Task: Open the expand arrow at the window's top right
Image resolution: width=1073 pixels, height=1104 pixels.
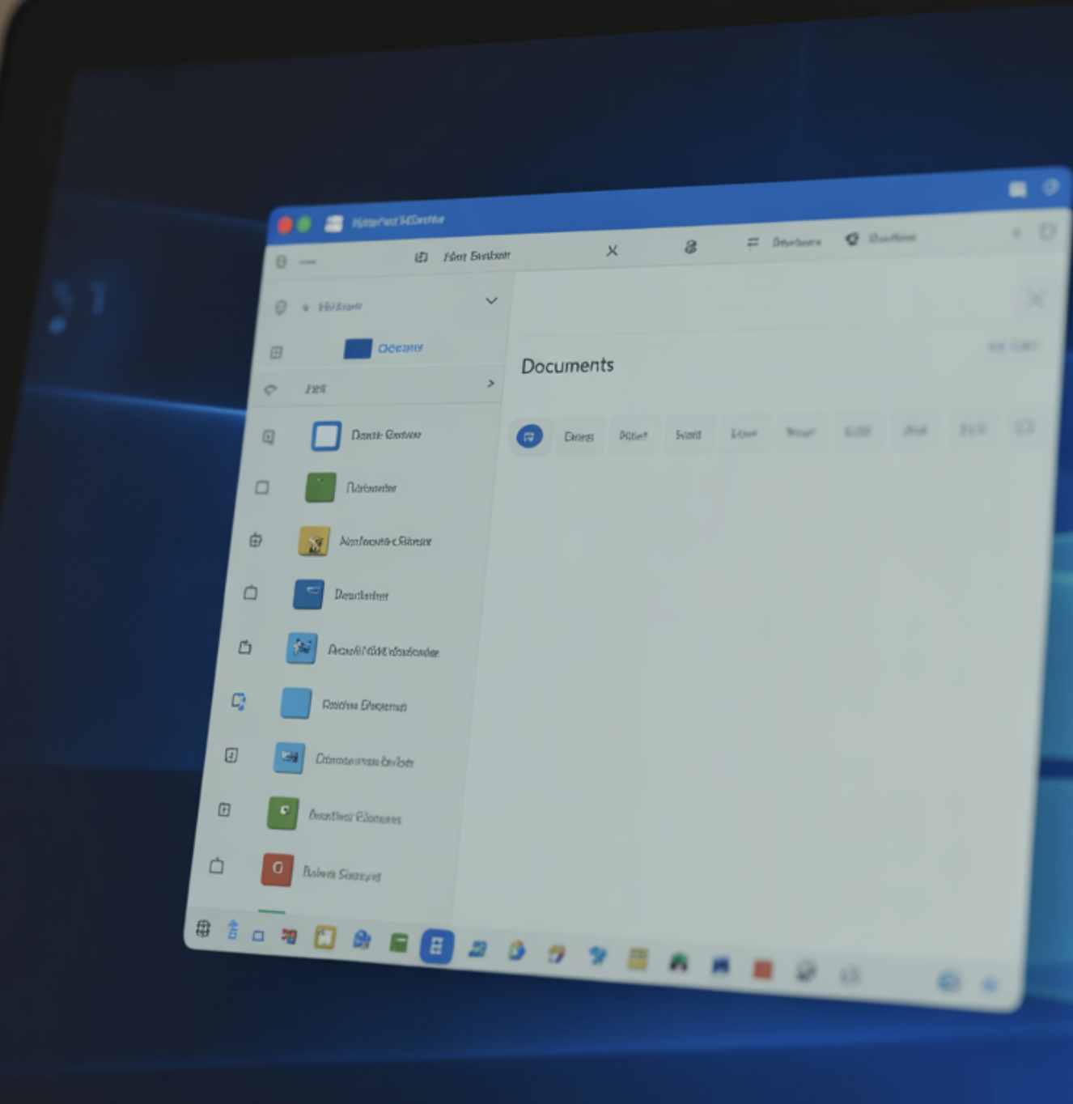Action: (1048, 232)
